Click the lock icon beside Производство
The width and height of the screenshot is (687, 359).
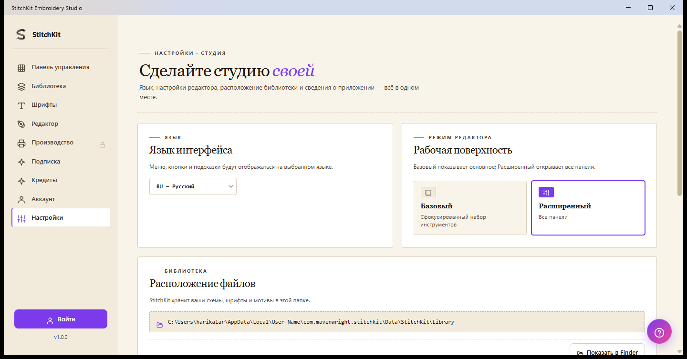(102, 144)
